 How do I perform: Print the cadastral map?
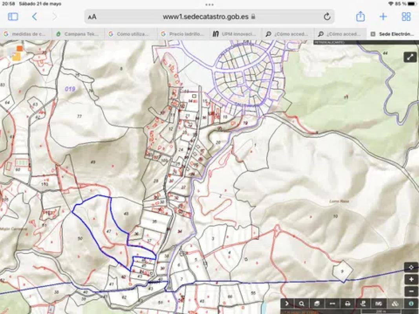pos(348,303)
